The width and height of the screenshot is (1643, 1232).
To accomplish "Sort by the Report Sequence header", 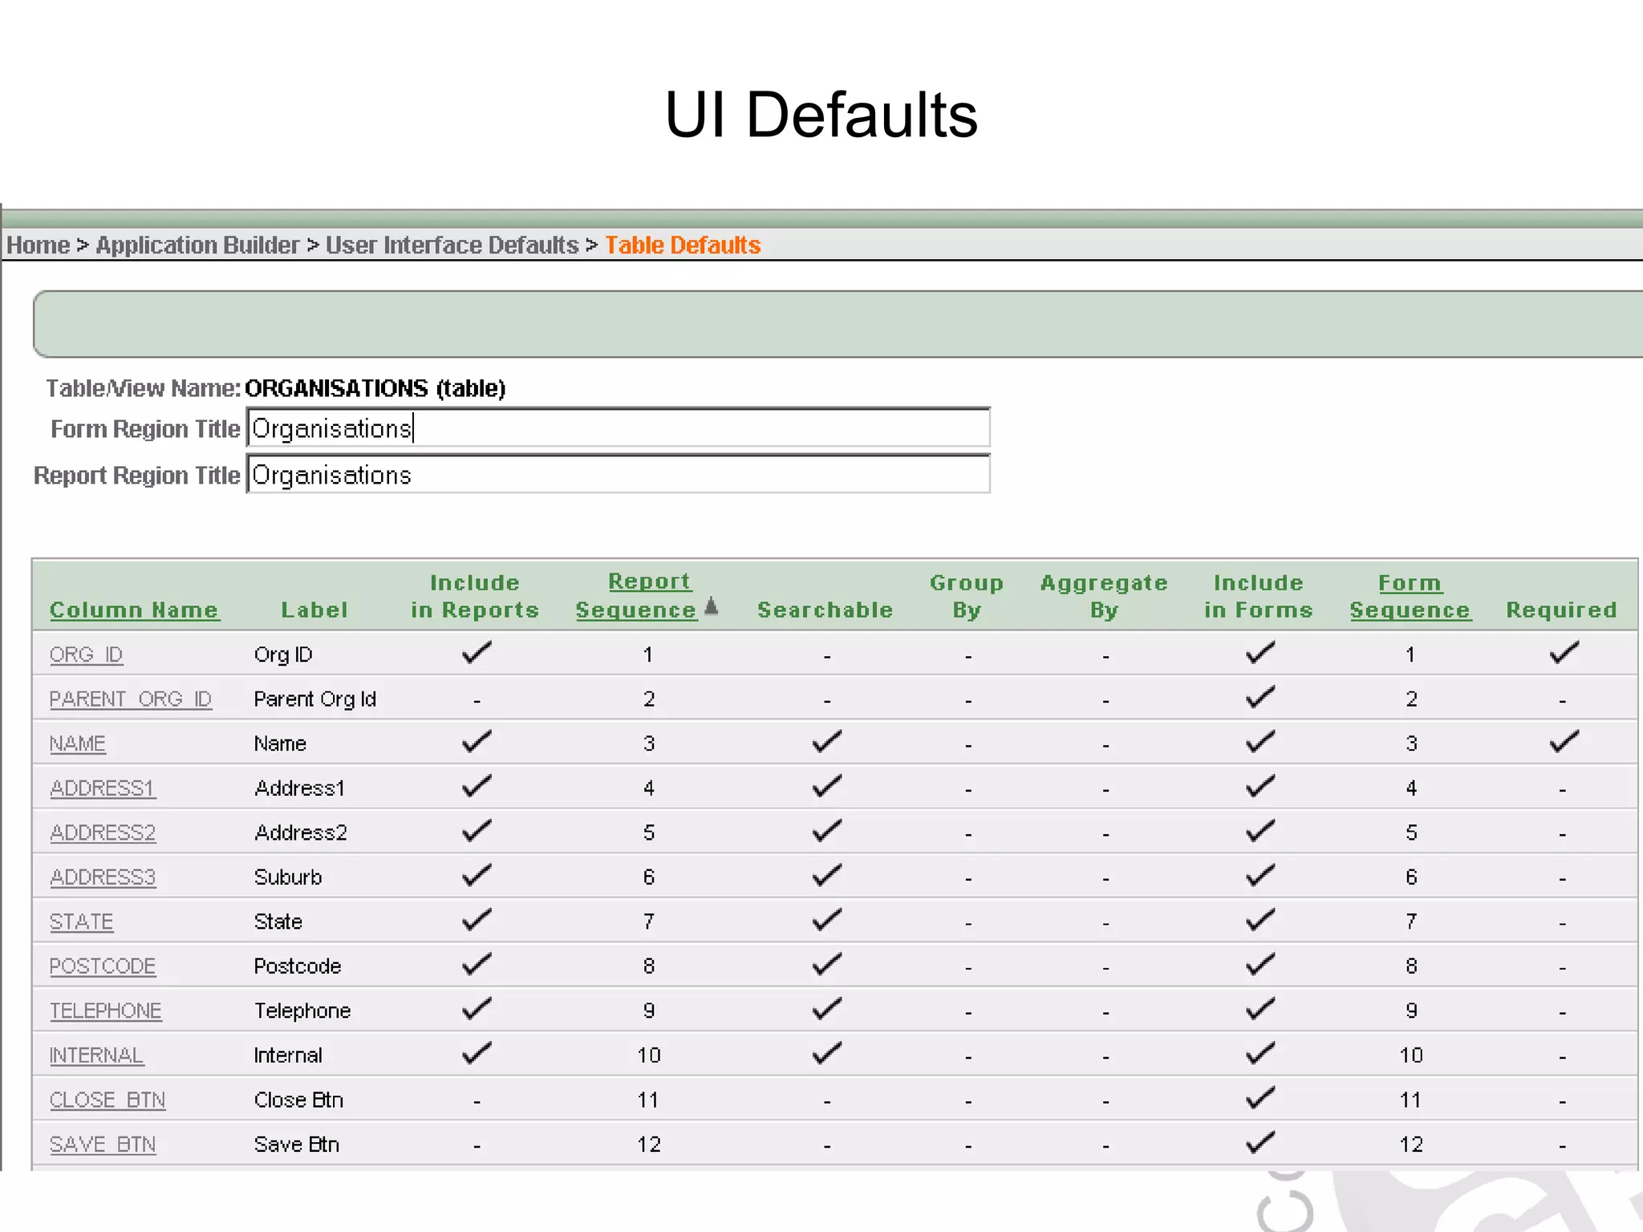I will [637, 596].
